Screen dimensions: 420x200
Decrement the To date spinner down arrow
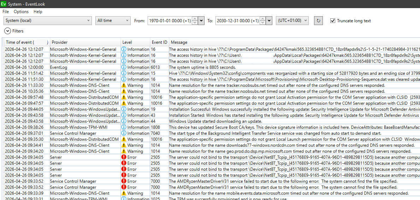pyautogui.click(x=263, y=23)
